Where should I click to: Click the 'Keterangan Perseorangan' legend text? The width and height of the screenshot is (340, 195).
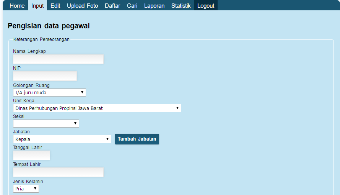point(41,39)
